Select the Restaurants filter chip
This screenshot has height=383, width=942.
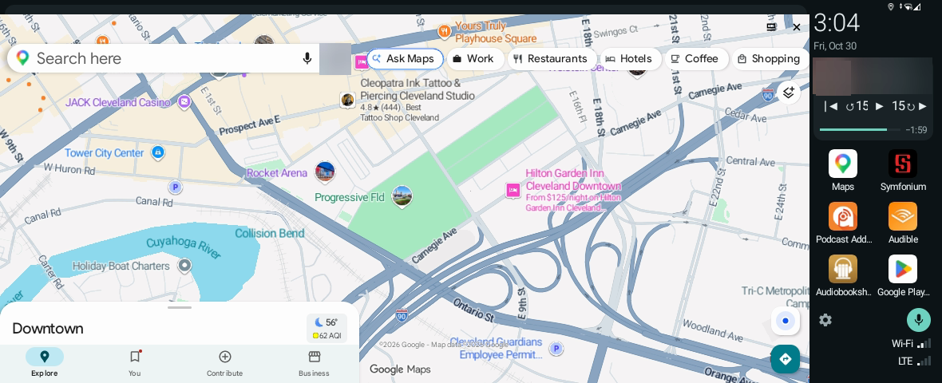click(x=551, y=59)
